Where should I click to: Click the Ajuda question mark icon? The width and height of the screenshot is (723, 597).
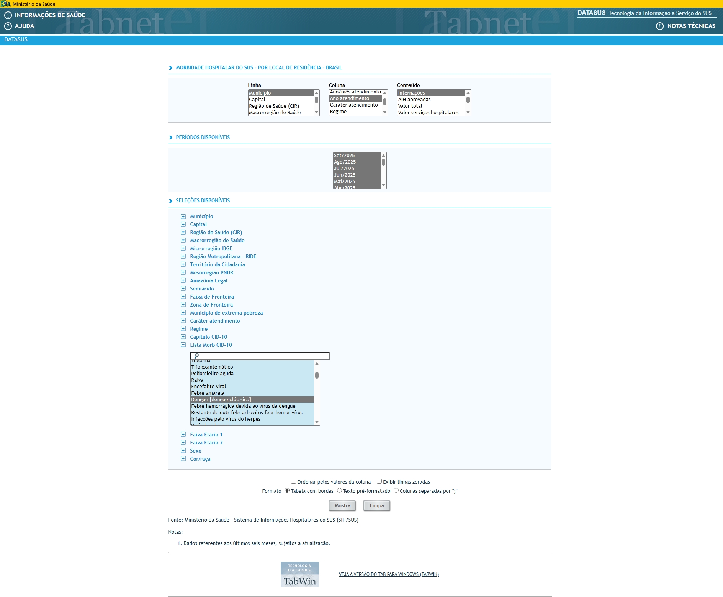tap(8, 26)
